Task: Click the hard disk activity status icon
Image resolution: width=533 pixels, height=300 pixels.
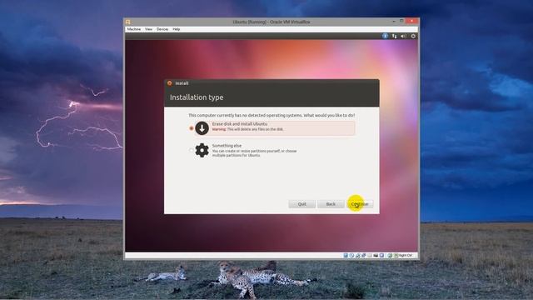Action: coord(346,255)
